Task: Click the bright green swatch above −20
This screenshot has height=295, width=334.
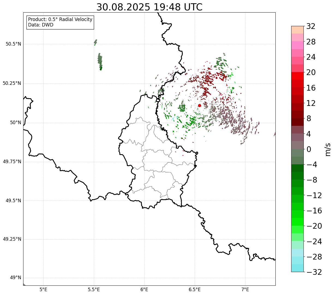Action: point(297,222)
